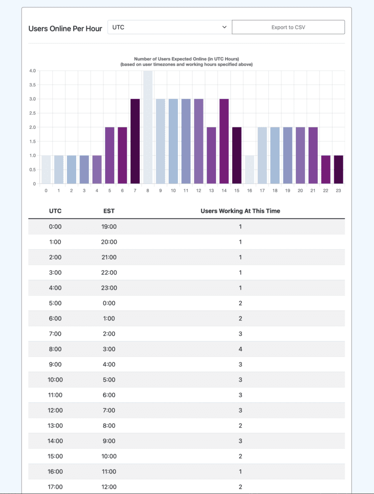Click the chart bar for hour 0
This screenshot has width=374, height=494.
[46, 169]
